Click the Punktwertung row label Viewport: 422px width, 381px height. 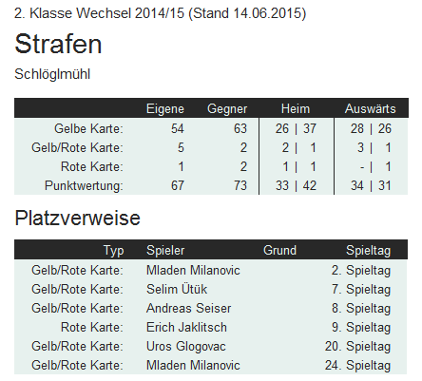click(x=84, y=185)
